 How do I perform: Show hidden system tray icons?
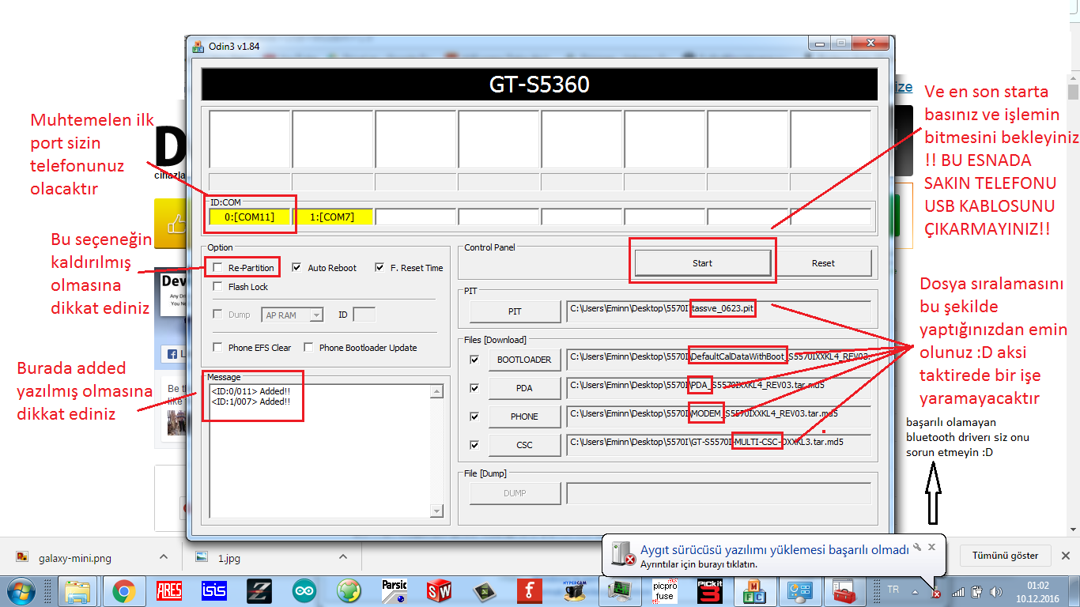(x=916, y=591)
